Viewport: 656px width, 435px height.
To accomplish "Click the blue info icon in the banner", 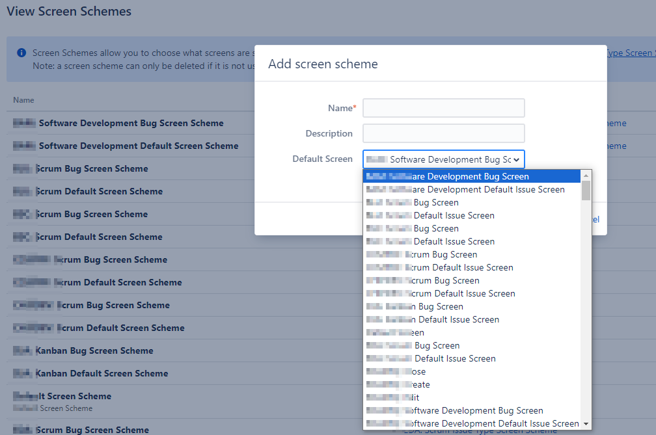I will pos(21,53).
